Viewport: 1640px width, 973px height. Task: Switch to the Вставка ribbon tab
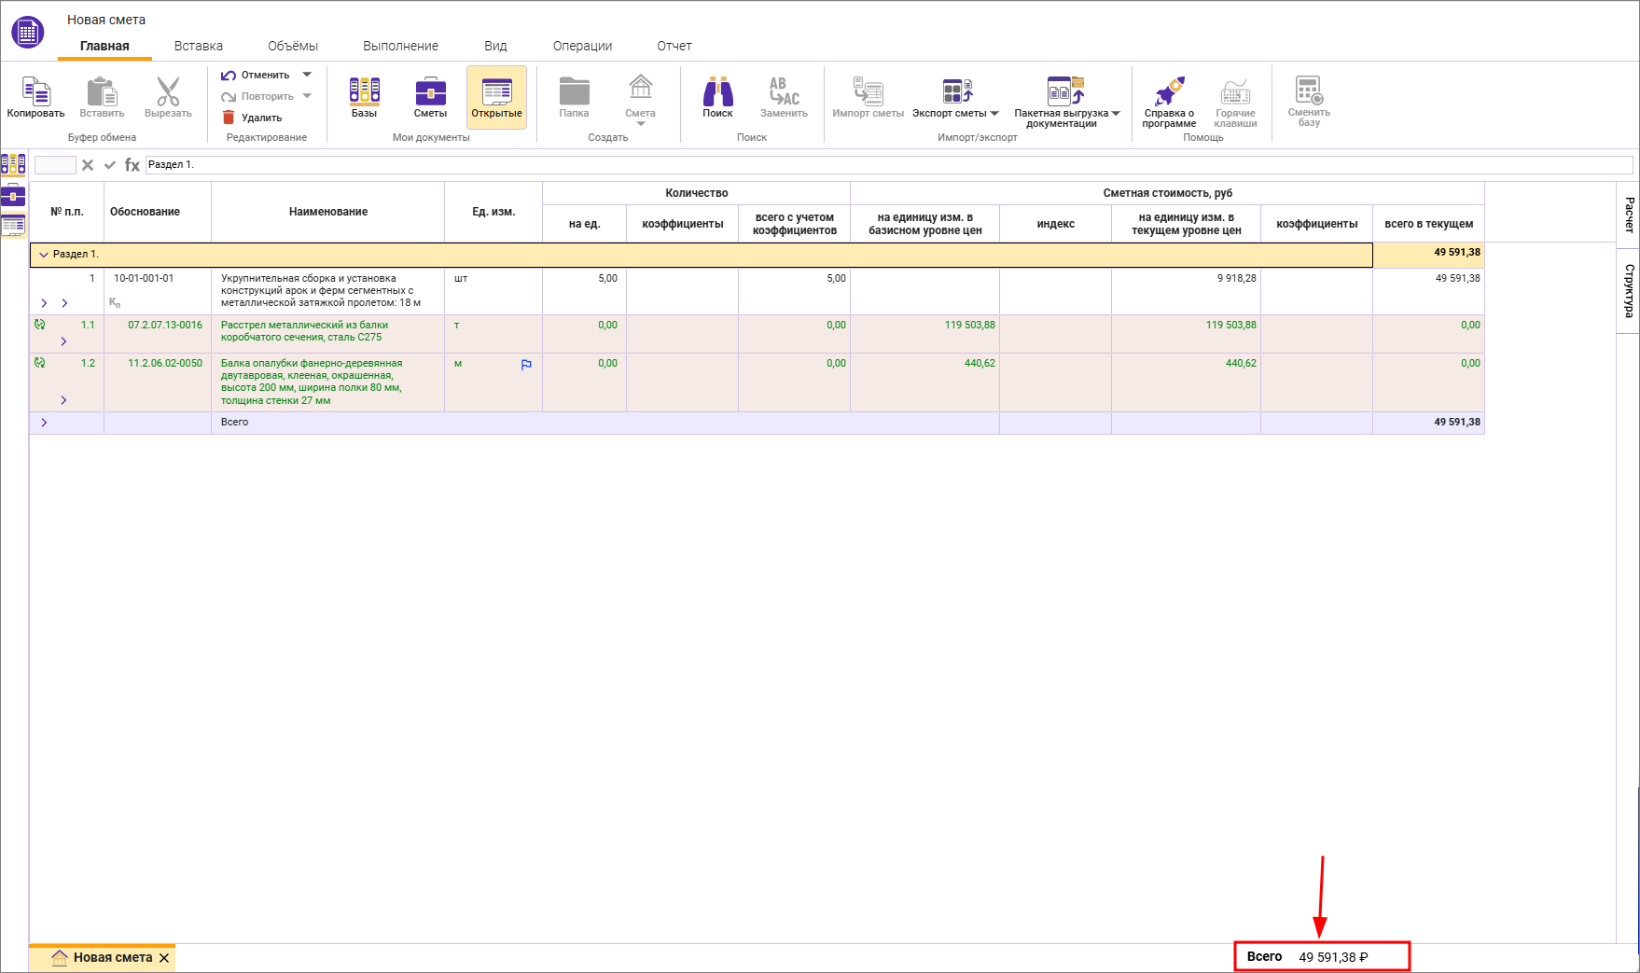[x=198, y=46]
